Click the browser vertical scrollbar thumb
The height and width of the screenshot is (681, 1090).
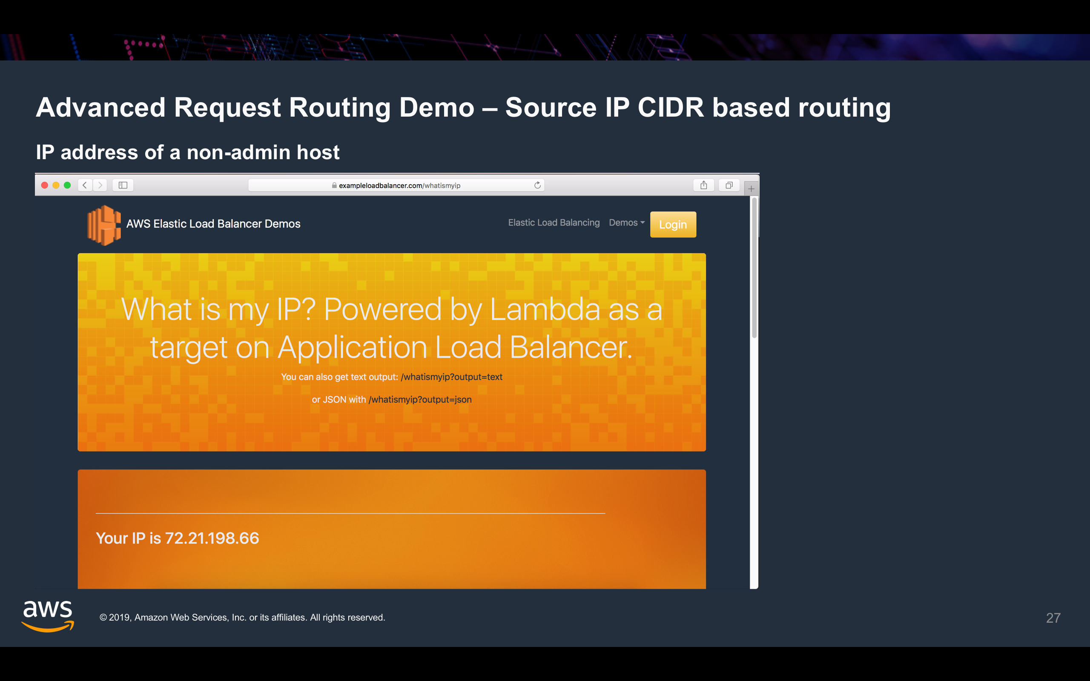point(754,269)
